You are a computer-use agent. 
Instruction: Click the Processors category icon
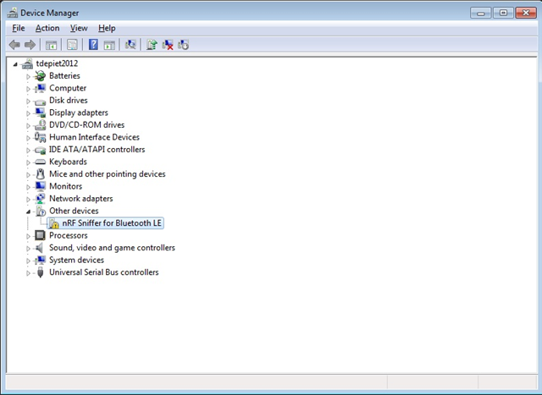pos(40,235)
